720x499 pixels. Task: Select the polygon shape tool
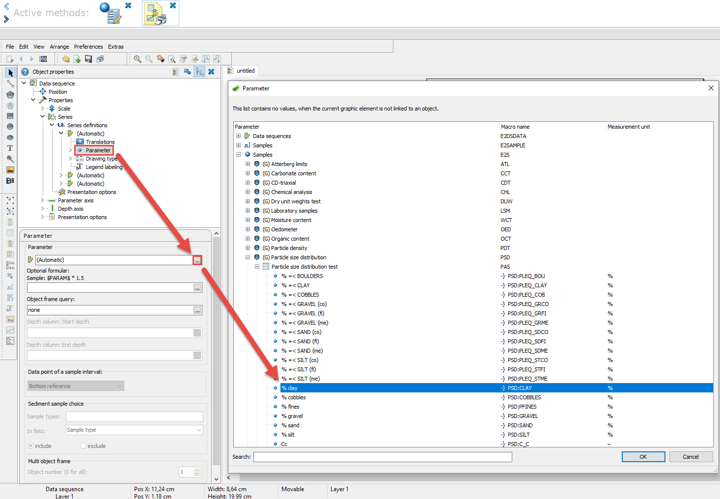coord(10,94)
